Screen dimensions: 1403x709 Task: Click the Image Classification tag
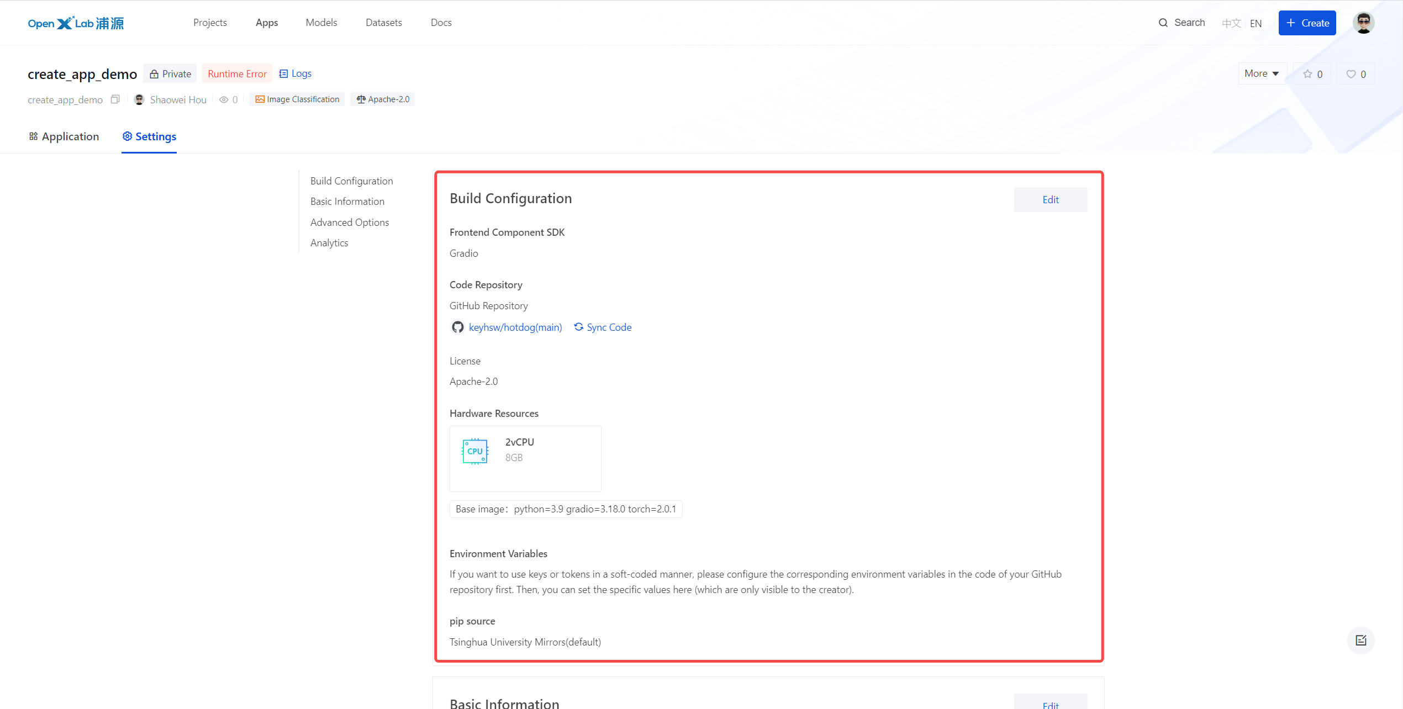(297, 99)
